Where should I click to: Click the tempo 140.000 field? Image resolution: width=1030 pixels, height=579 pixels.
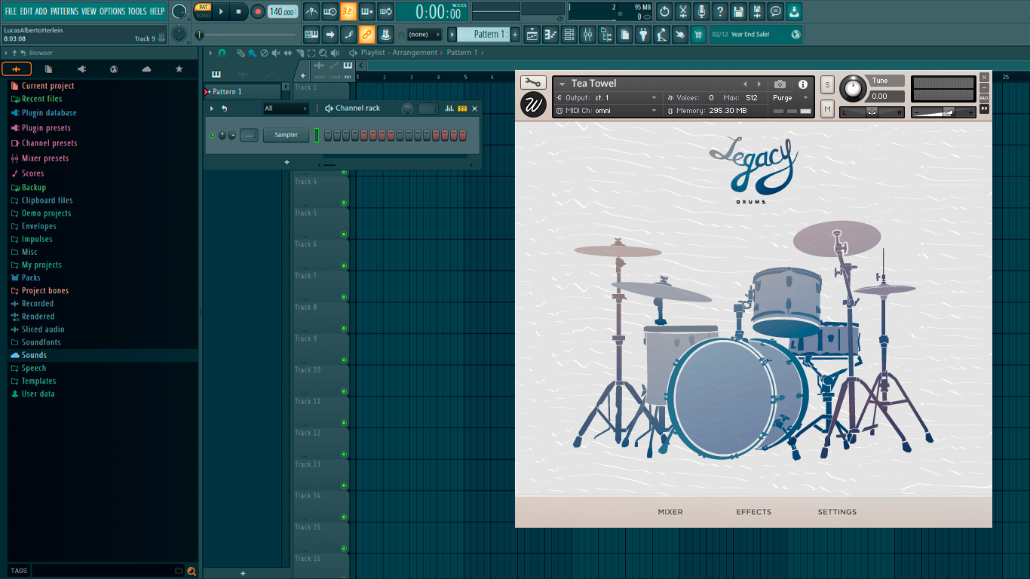283,11
